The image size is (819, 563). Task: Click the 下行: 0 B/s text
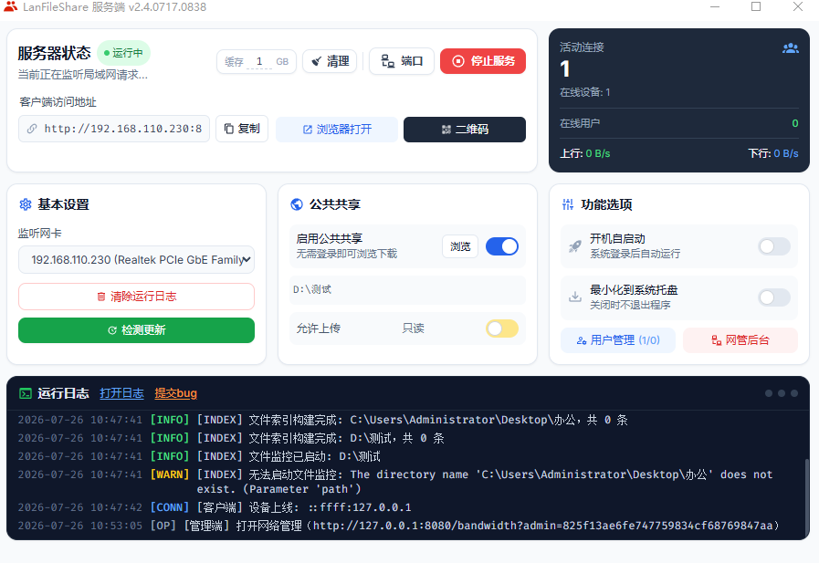tap(773, 154)
